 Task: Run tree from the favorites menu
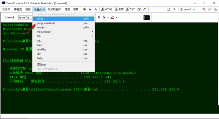tap(64, 45)
